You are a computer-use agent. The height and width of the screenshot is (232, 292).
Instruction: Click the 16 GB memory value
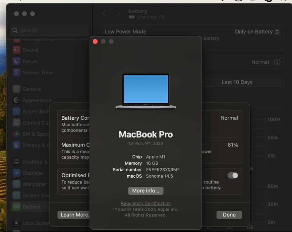[152, 163]
